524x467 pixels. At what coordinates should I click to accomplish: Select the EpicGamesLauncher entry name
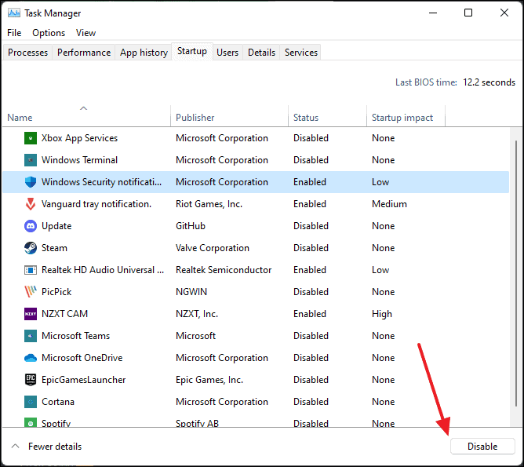point(84,380)
